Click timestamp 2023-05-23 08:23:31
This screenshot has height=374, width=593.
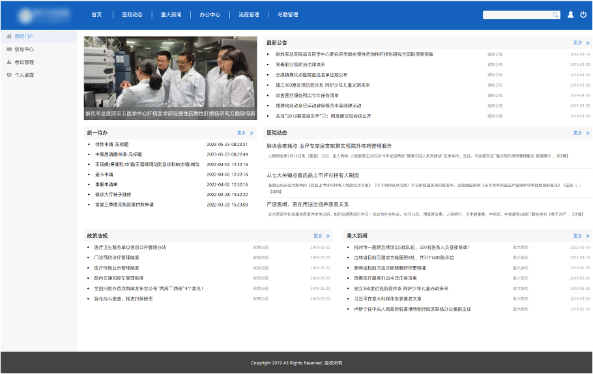click(227, 145)
